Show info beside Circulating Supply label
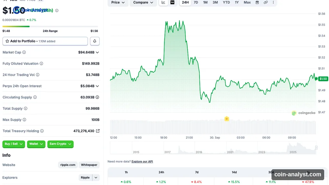 tap(35, 97)
